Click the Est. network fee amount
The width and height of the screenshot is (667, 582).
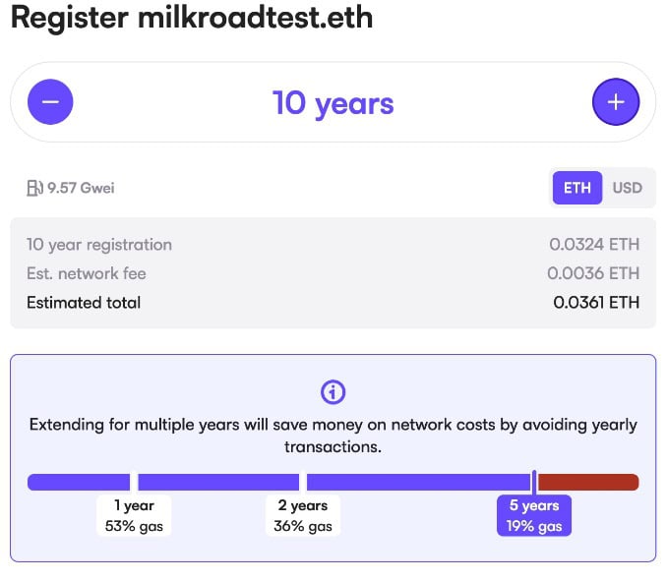pyautogui.click(x=593, y=273)
